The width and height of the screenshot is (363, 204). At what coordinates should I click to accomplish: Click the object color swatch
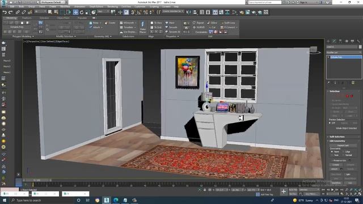(360, 47)
